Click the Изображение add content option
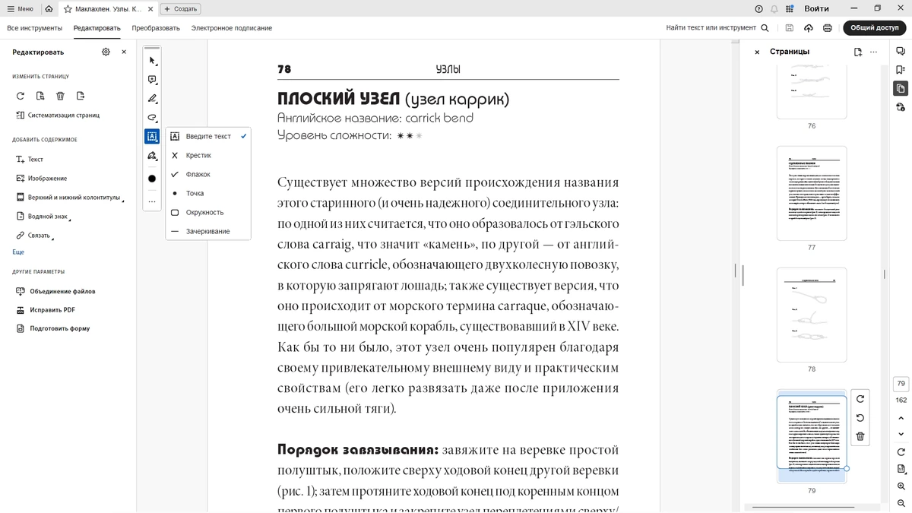 click(42, 179)
